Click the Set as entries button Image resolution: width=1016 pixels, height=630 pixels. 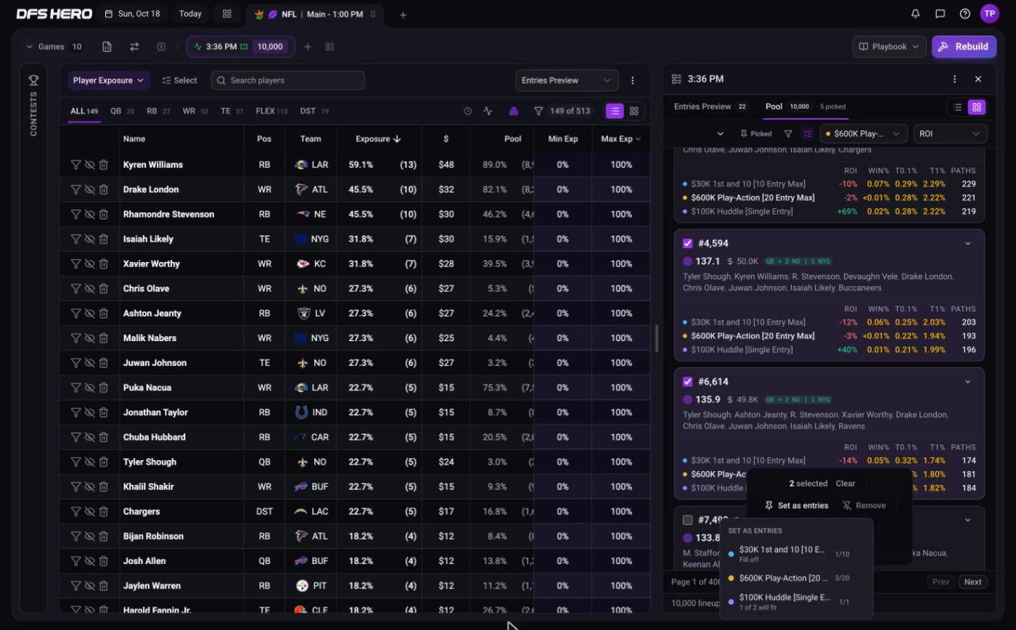796,505
